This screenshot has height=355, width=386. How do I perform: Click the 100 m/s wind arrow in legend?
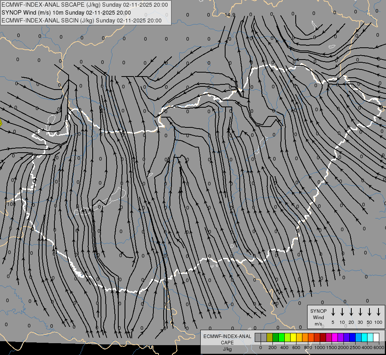[379, 312]
